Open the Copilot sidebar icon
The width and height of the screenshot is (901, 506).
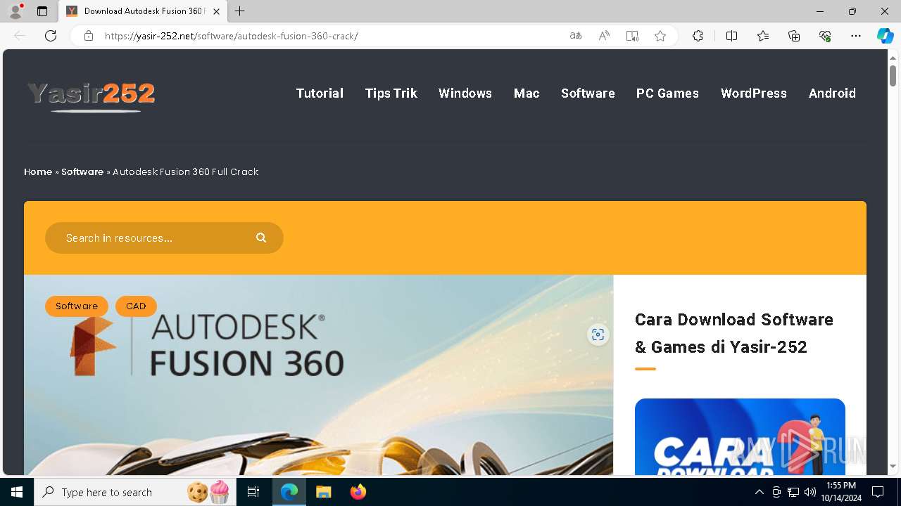coord(885,36)
